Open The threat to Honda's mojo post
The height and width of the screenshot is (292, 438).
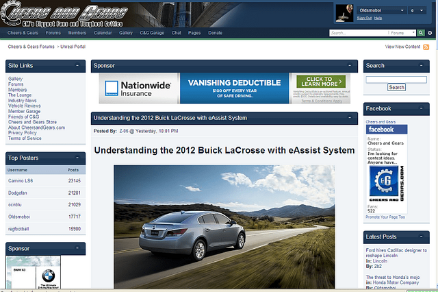[393, 277]
